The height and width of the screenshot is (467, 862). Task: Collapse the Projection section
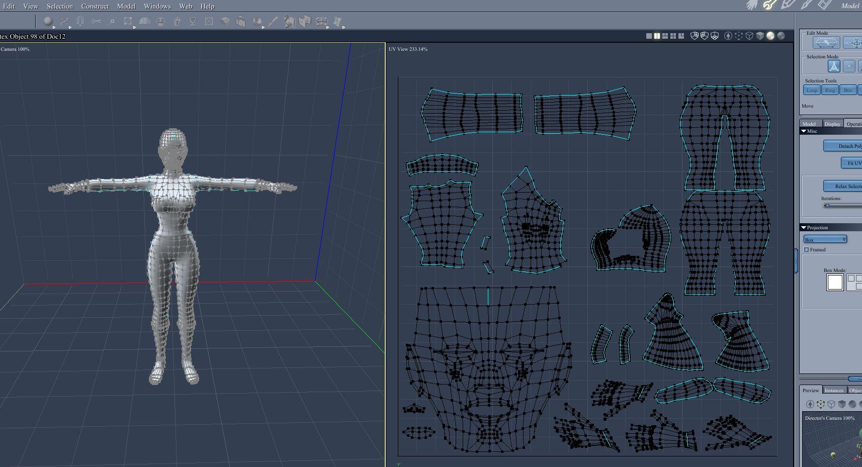tap(804, 228)
